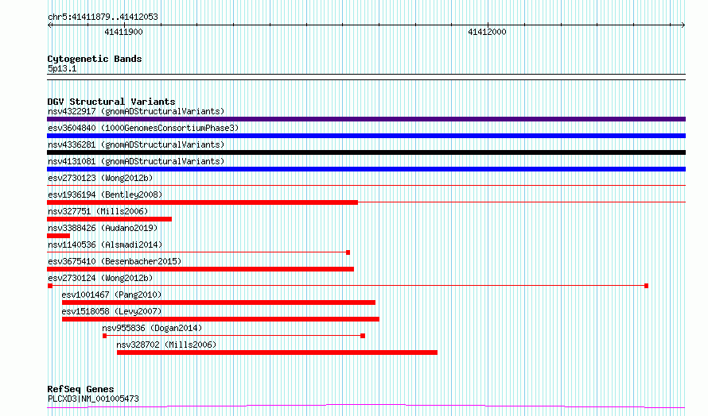Click the nsv955836 right endpoint square
The image size is (708, 416).
coord(363,336)
